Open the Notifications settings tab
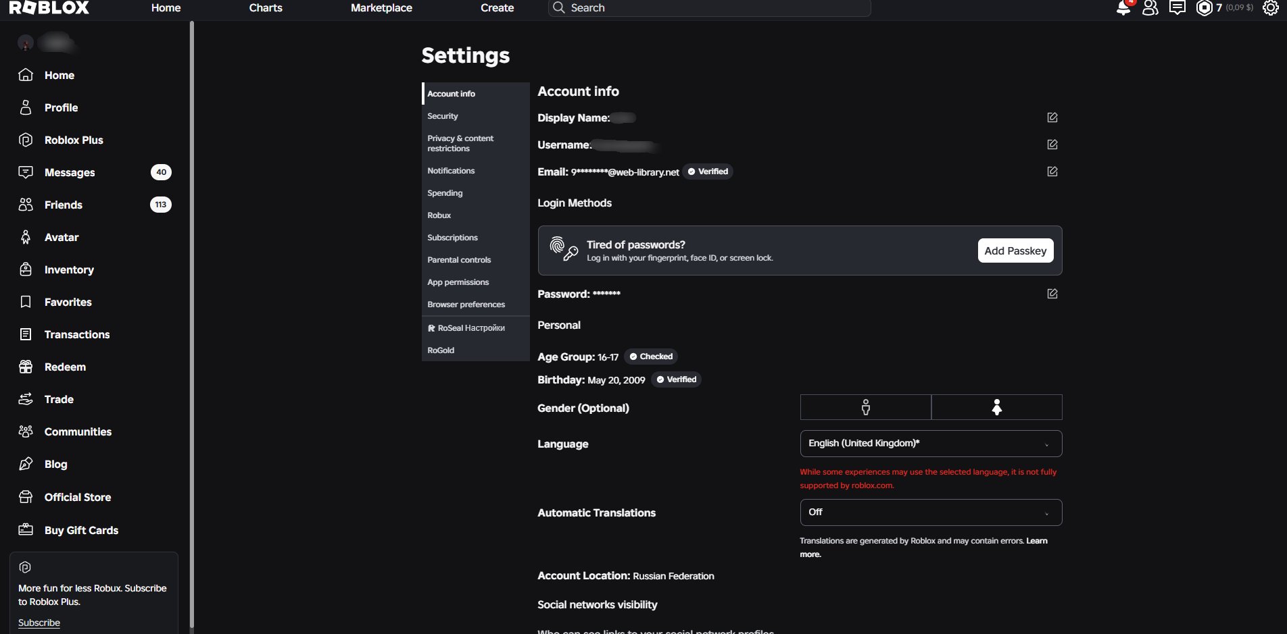This screenshot has height=634, width=1287. tap(476, 171)
